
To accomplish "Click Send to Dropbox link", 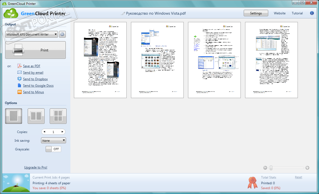I will (35, 79).
